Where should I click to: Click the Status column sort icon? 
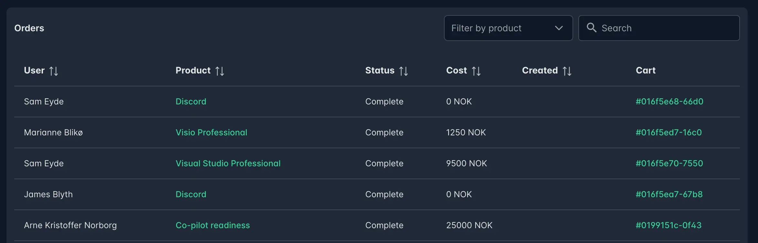click(x=404, y=71)
